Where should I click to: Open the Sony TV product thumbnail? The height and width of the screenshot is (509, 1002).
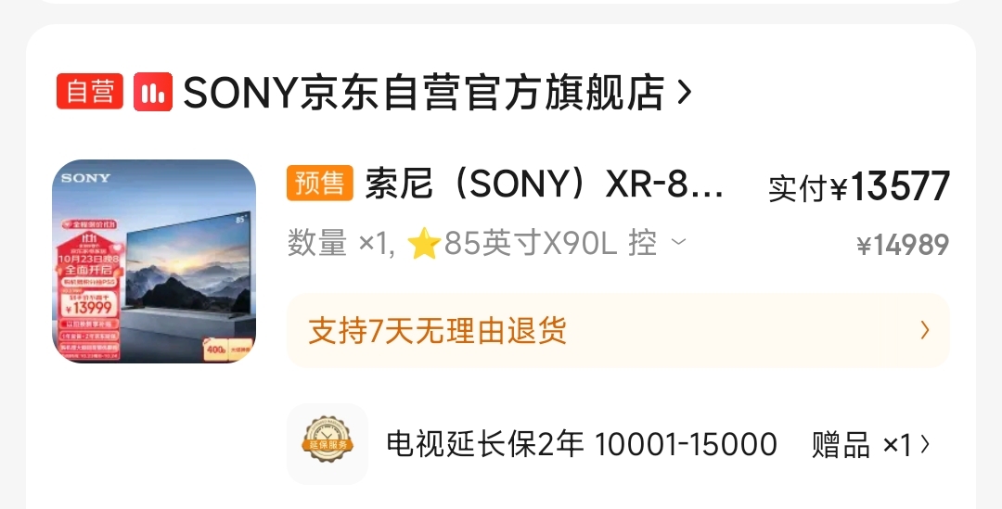pyautogui.click(x=154, y=261)
